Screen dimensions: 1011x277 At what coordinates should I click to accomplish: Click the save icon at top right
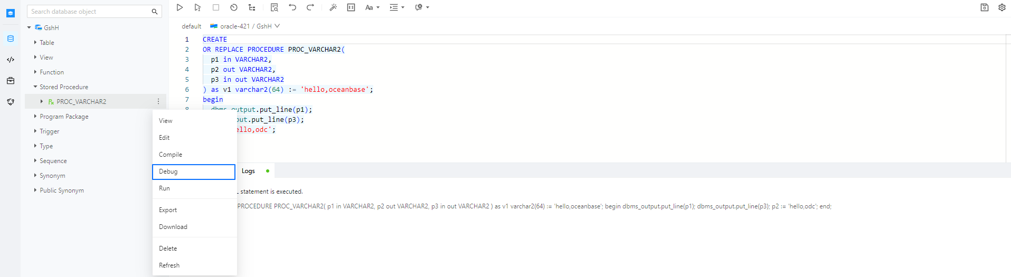point(984,7)
